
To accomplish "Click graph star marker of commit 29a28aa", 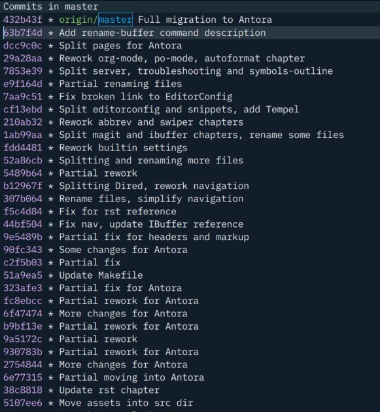I will tap(50, 58).
